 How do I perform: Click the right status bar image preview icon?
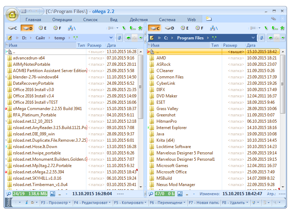(180, 194)
